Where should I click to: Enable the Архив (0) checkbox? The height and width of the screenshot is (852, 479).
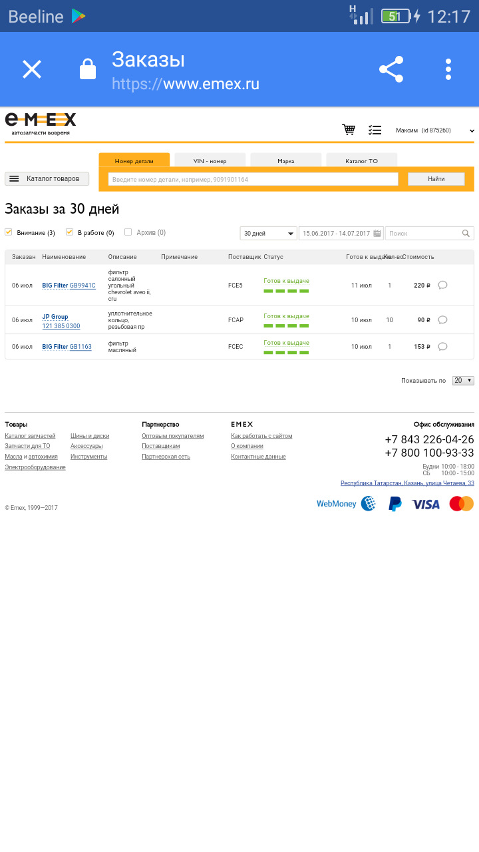point(128,232)
